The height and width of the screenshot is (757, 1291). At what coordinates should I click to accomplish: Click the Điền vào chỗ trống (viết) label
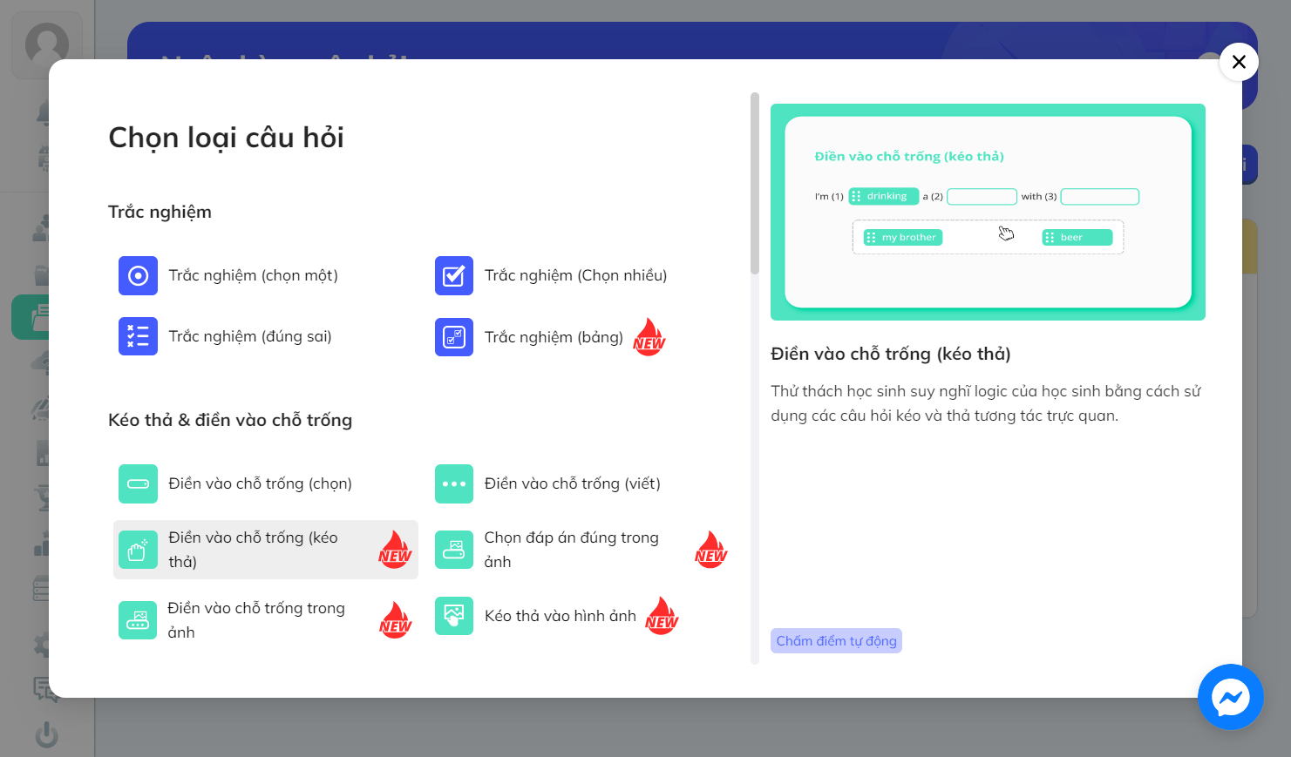click(x=572, y=483)
